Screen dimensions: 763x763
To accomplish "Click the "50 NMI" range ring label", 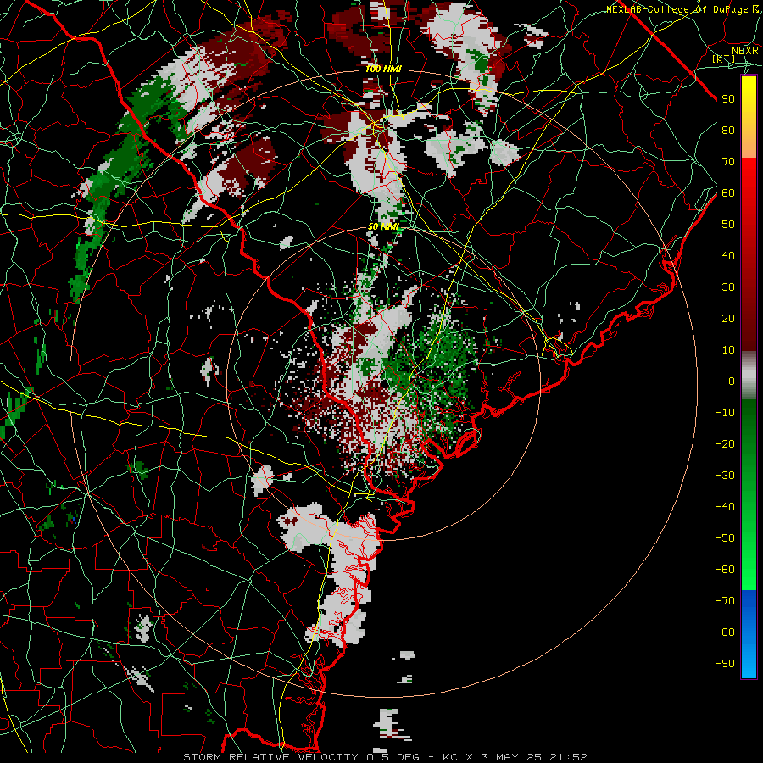I will [x=383, y=226].
